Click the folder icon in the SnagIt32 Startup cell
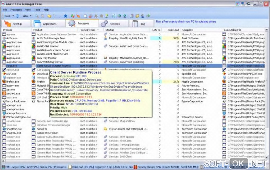The image size is (270, 170). (106, 129)
